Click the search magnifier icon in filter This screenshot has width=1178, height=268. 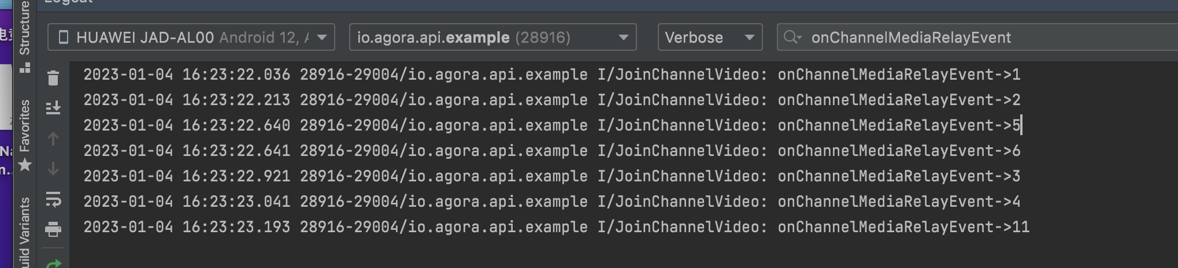click(792, 38)
